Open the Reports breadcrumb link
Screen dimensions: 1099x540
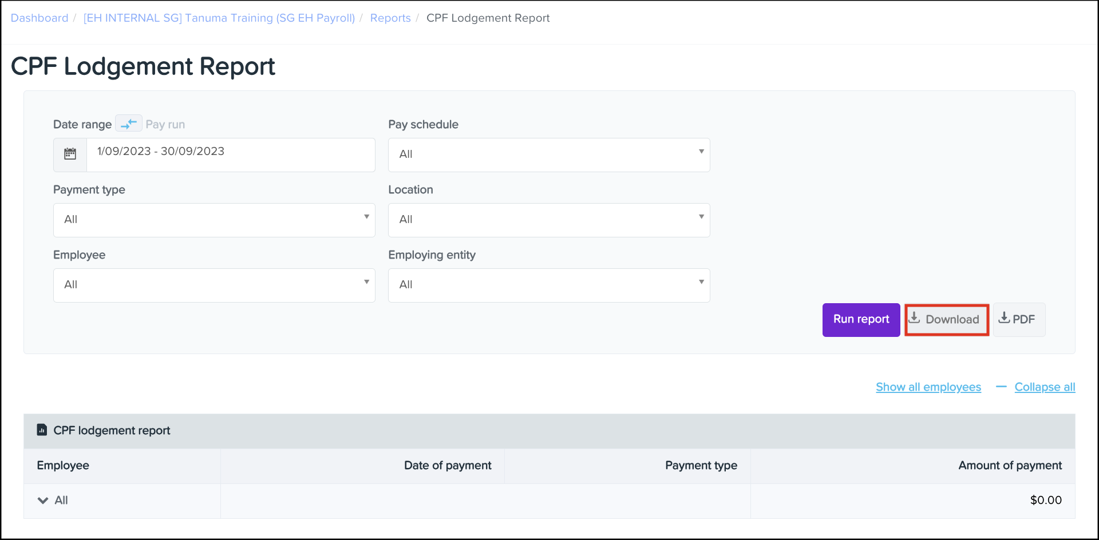(x=390, y=18)
